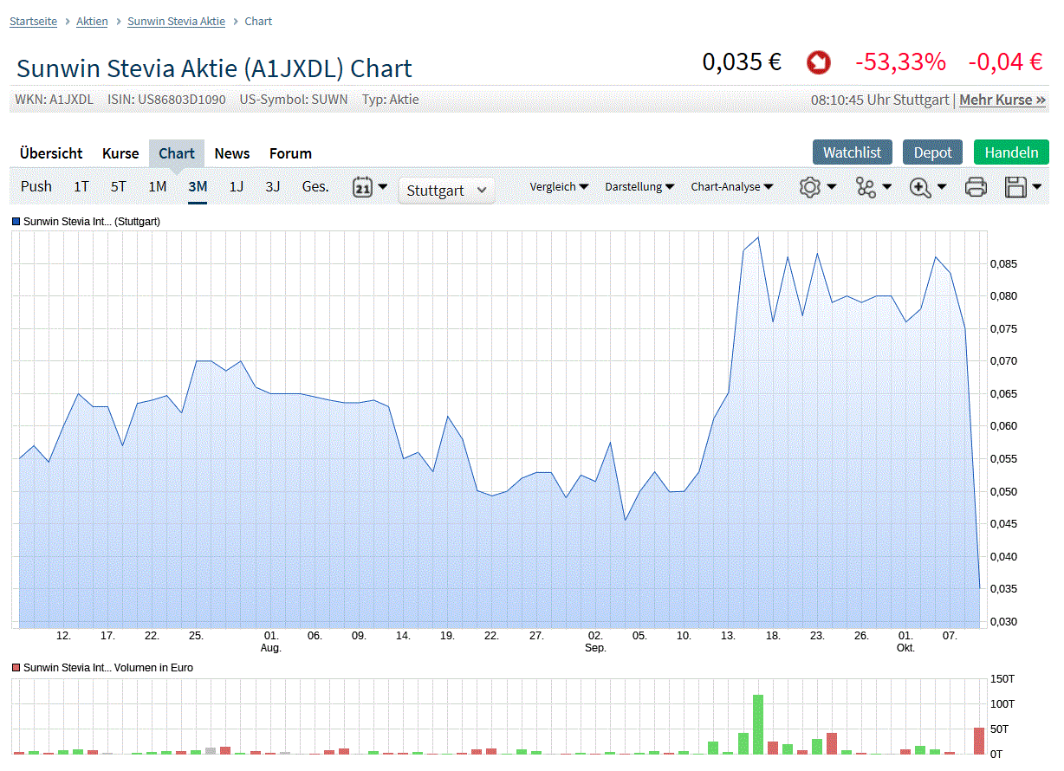Image resolution: width=1064 pixels, height=771 pixels.
Task: Open the Aktien breadcrumb link
Action: [92, 22]
